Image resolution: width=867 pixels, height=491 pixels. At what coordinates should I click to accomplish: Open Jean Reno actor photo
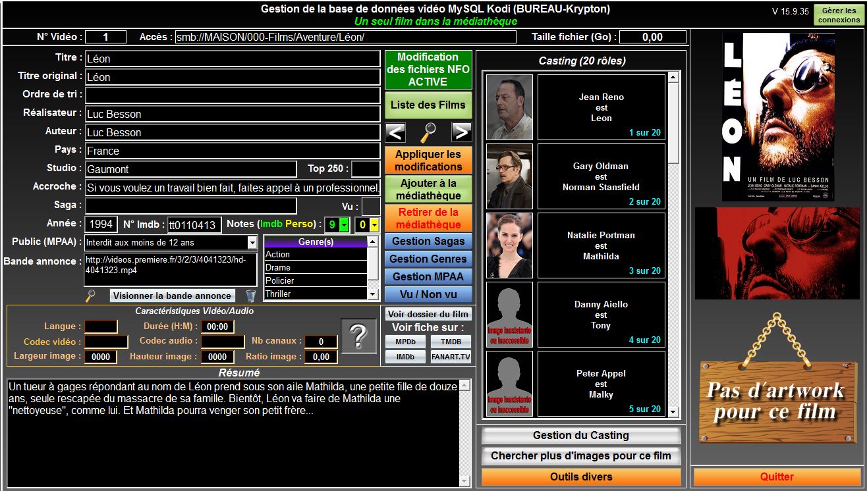click(509, 107)
